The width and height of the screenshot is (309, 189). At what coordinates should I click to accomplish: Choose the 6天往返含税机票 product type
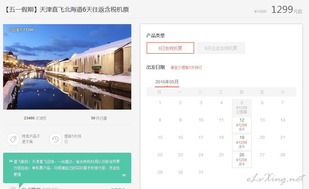pyautogui.click(x=221, y=48)
